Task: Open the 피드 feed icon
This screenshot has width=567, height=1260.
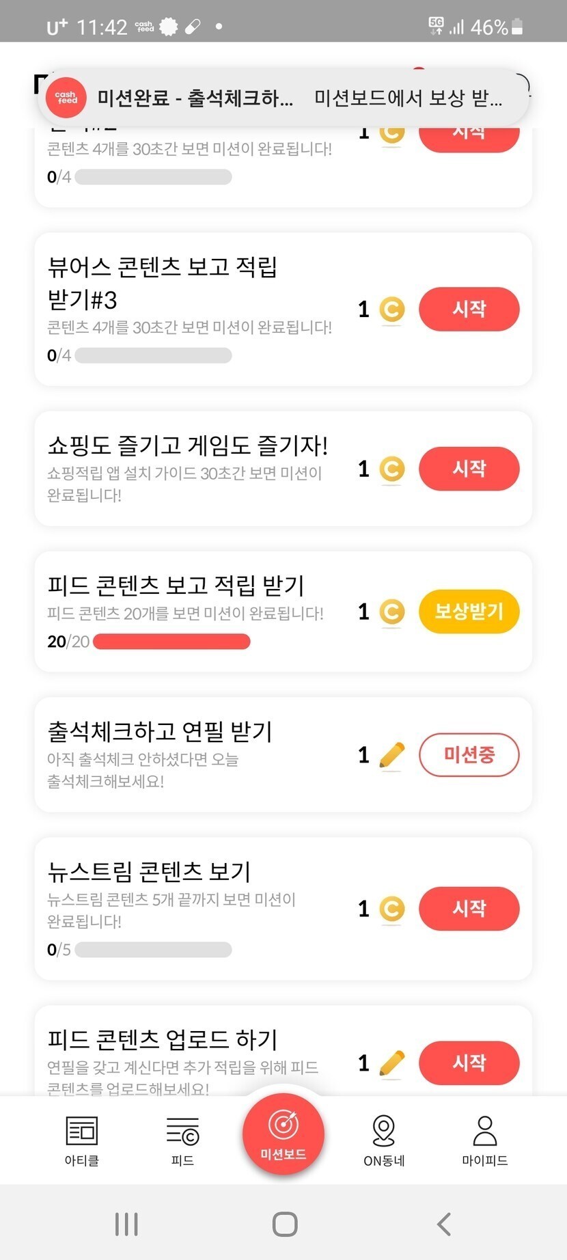Action: [182, 1132]
